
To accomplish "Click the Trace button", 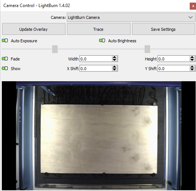I will pos(99,29).
